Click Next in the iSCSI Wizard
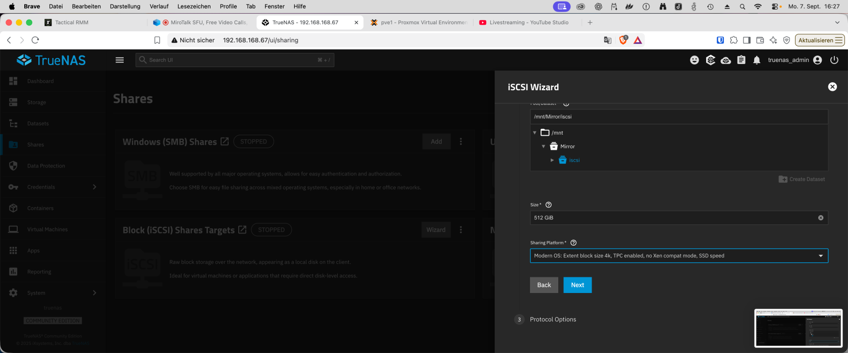Screen dimensions: 848x353 [577, 285]
